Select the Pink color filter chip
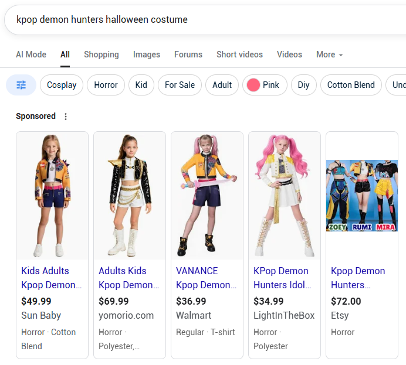The height and width of the screenshot is (365, 406). point(264,85)
